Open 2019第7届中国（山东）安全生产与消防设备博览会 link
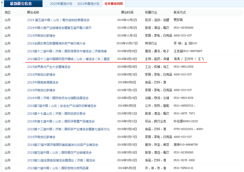 tap(62, 106)
